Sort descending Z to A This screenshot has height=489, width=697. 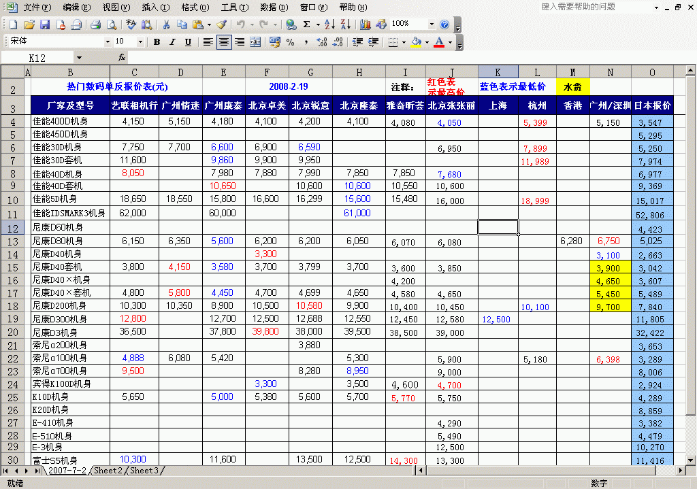(346, 24)
